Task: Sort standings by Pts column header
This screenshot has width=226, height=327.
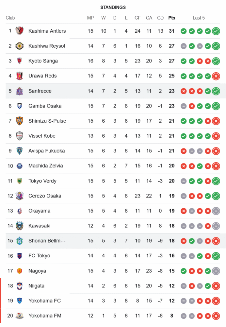Action: [x=171, y=18]
